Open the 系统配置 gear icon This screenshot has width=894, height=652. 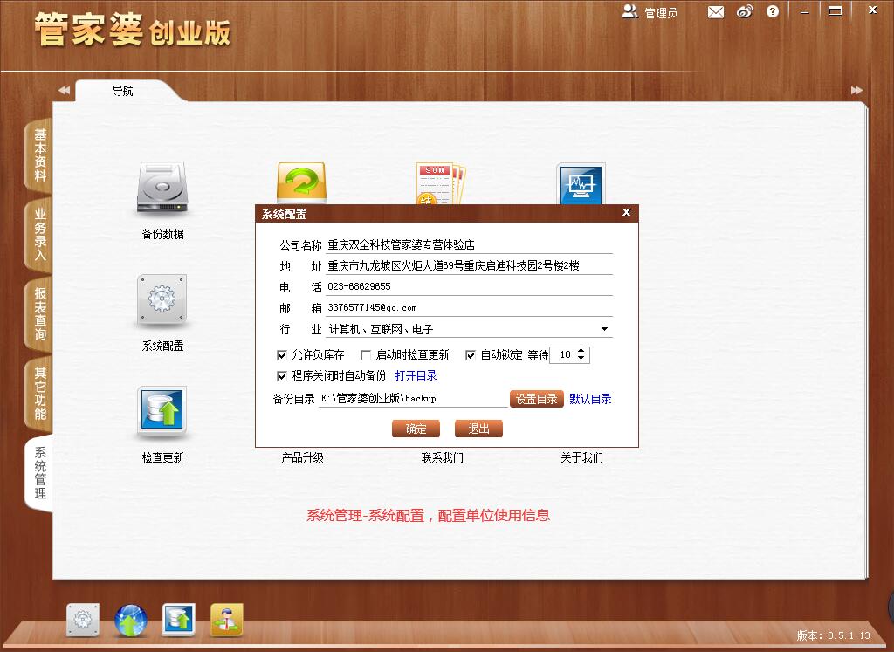pos(162,300)
